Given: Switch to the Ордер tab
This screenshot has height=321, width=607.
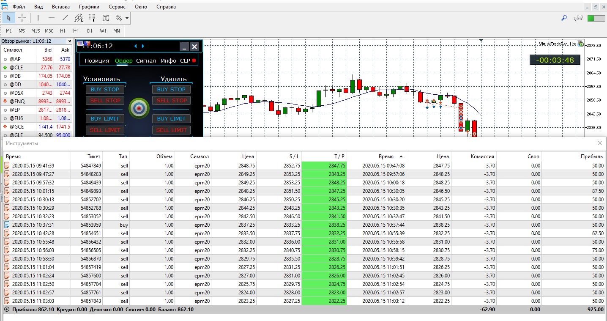Looking at the screenshot, I should (124, 61).
